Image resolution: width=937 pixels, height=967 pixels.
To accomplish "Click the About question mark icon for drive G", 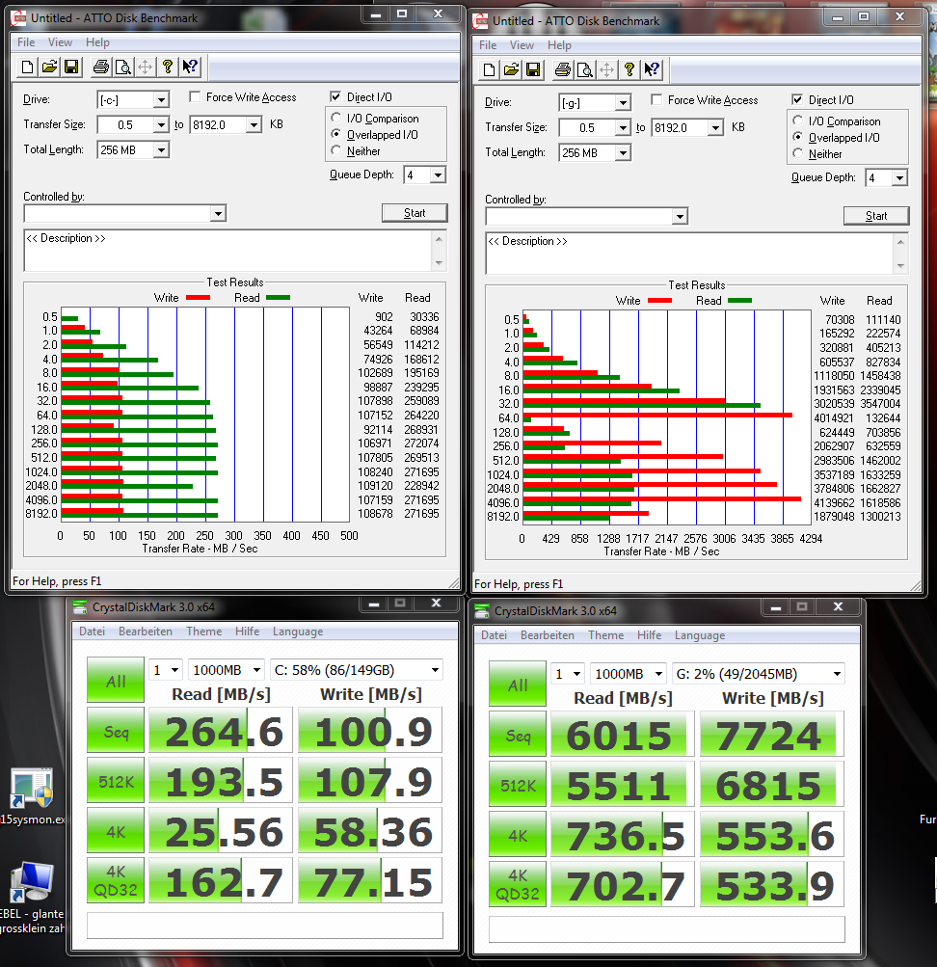I will pos(629,69).
